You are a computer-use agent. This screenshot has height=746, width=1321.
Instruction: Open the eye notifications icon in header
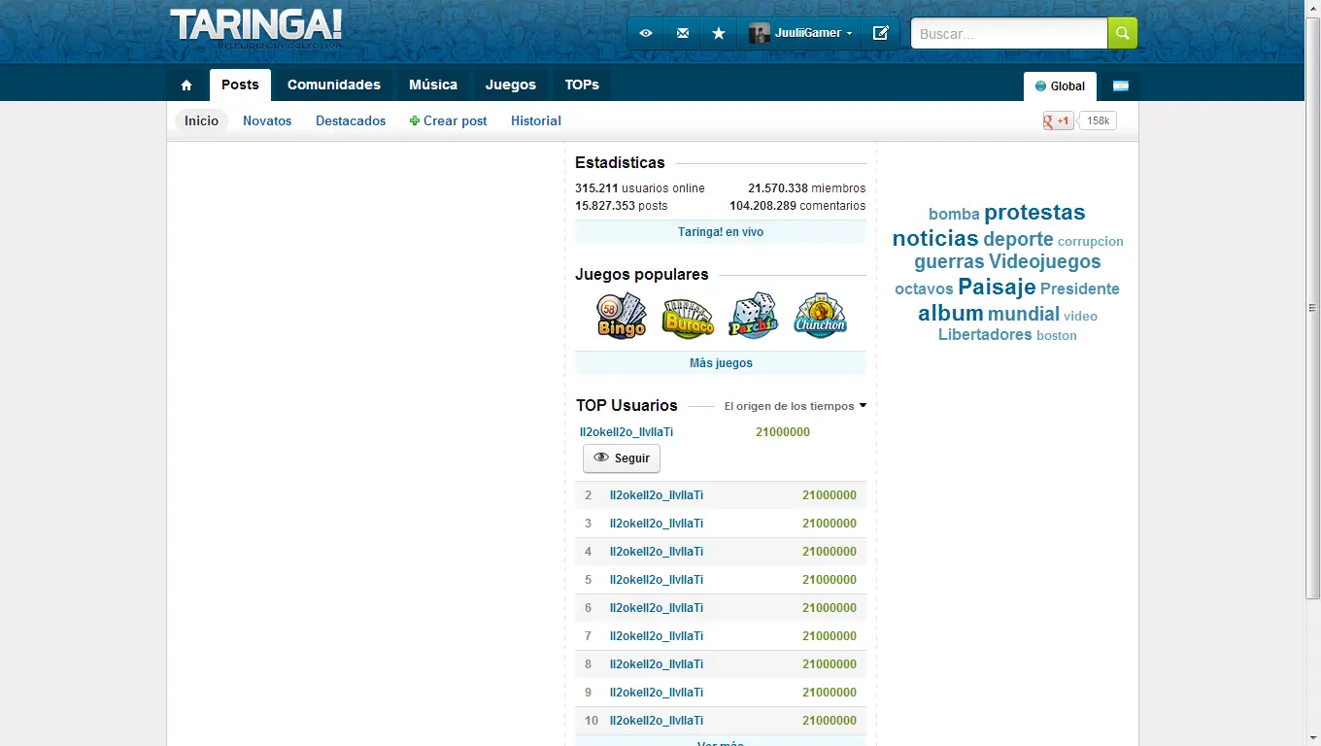point(645,33)
